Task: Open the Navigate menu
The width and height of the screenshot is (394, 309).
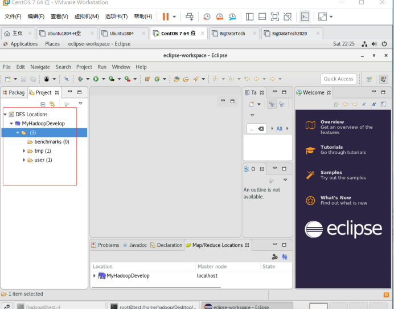Action: point(40,67)
